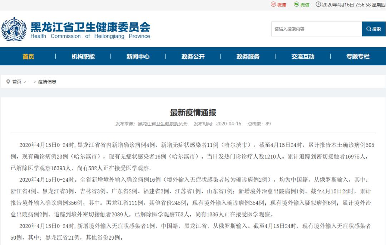Screen dimensions: 386x245
Task: Open the 新闻中心 menu item
Action: [x=138, y=57]
